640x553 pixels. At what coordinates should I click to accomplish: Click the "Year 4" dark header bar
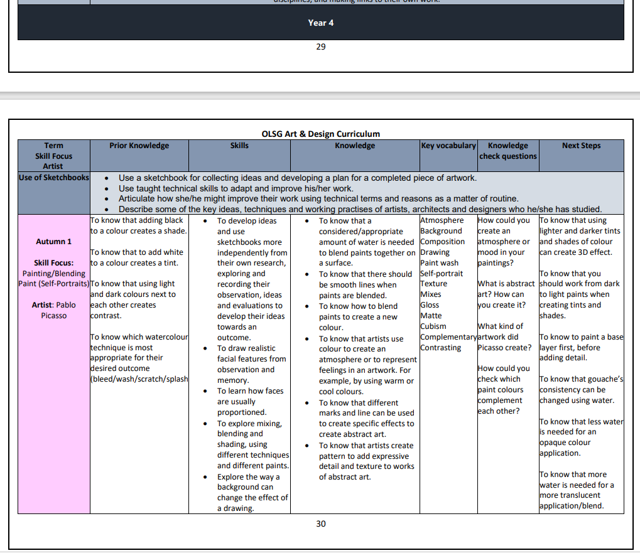click(x=320, y=23)
